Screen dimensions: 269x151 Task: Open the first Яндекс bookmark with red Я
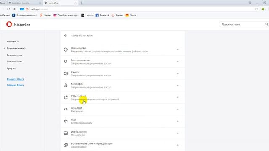pyautogui.click(x=46, y=15)
